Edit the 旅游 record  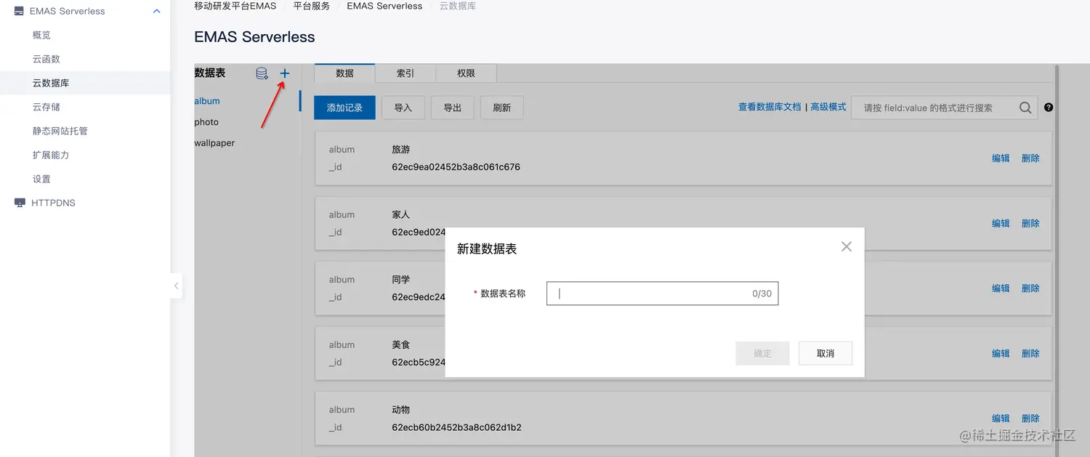tap(1001, 158)
